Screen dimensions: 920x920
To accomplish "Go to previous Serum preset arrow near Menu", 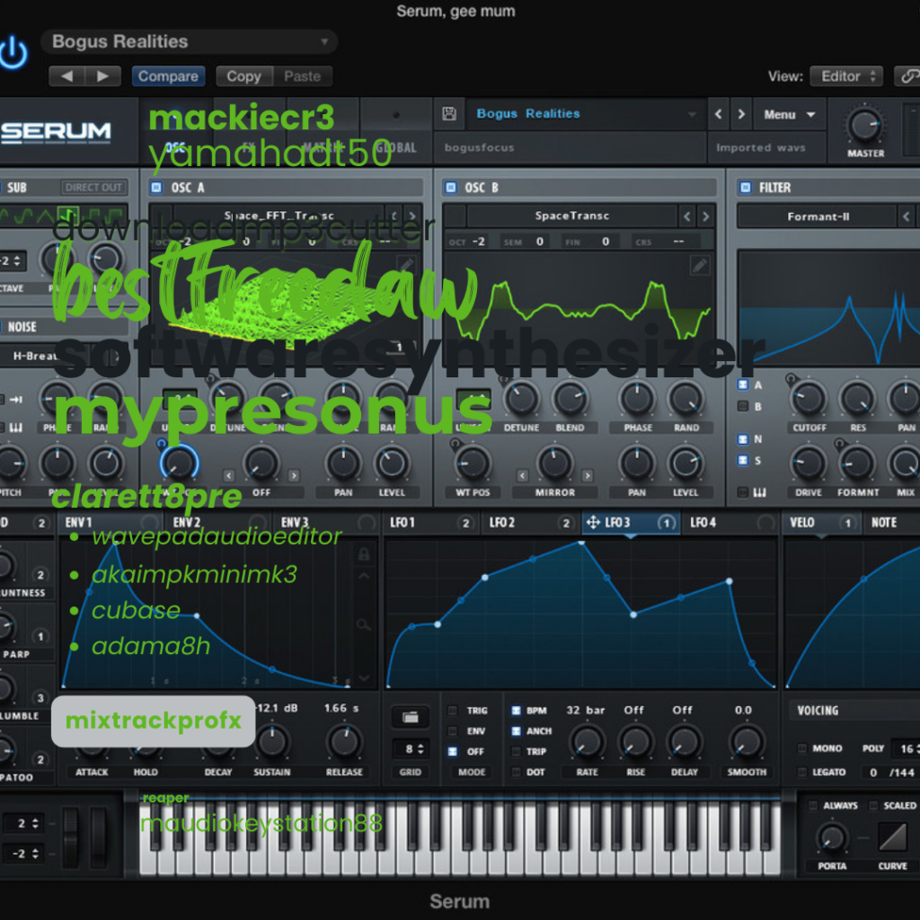I will pos(718,114).
